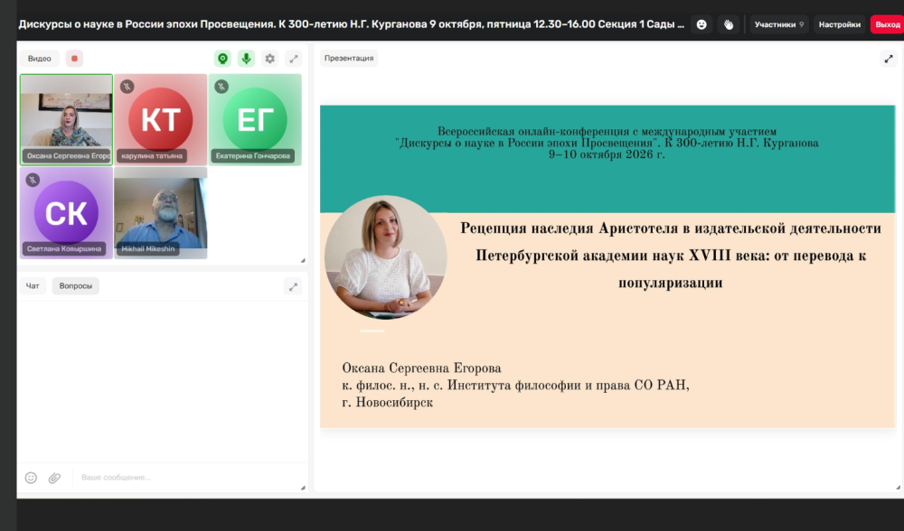Expand the presentation to fullscreen
The width and height of the screenshot is (904, 531).
[889, 58]
